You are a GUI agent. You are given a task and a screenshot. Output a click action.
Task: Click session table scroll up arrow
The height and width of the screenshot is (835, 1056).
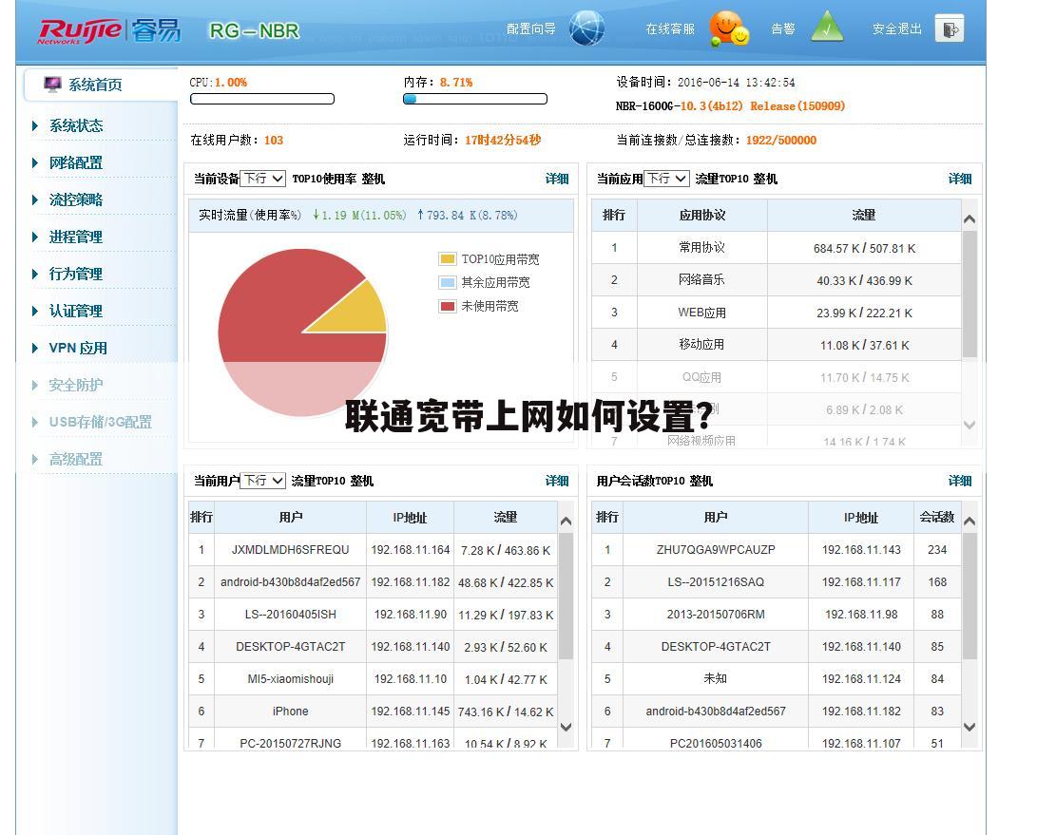pos(970,521)
